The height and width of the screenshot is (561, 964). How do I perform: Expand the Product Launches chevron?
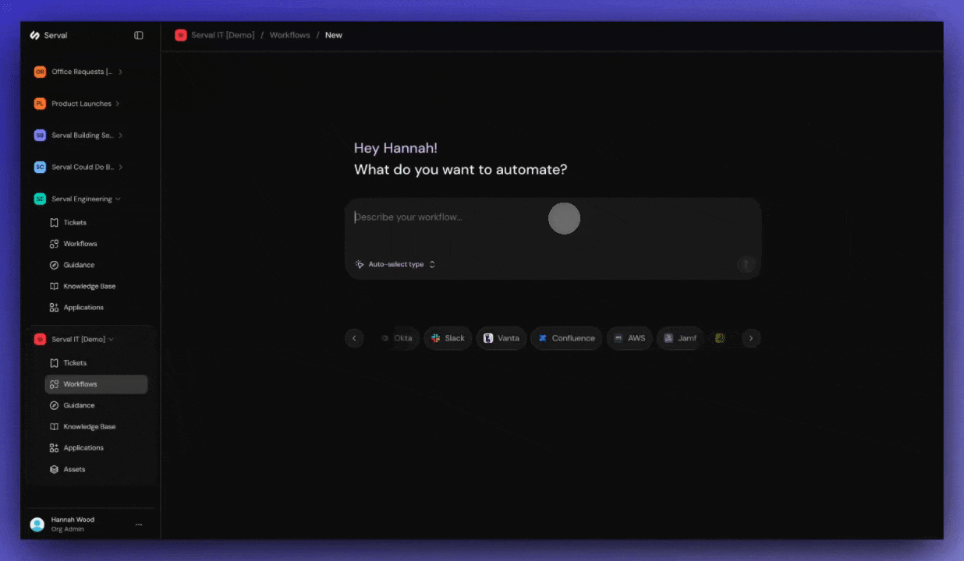[118, 104]
